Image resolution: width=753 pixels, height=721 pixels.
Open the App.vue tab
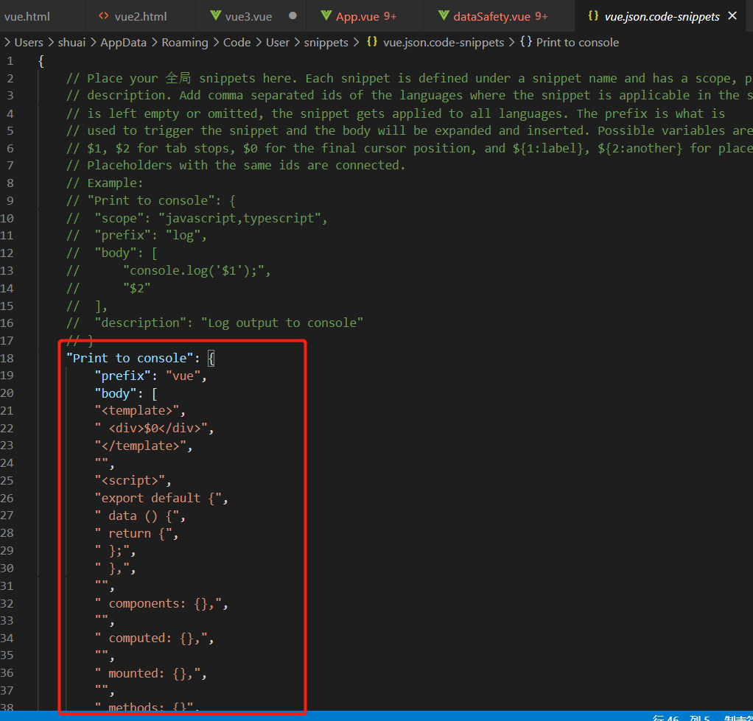tap(365, 16)
